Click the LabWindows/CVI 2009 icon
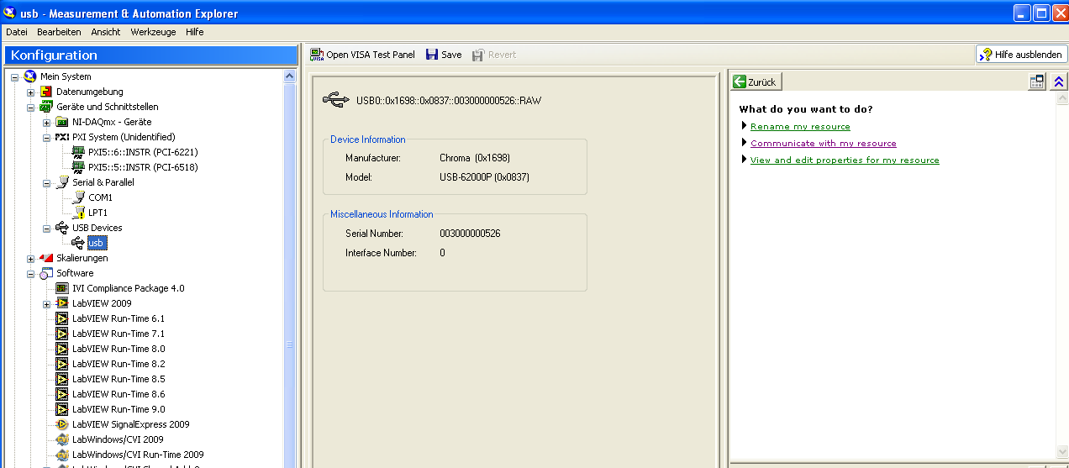 coord(62,439)
